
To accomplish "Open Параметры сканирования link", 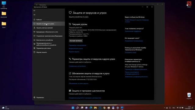I will [77, 46].
